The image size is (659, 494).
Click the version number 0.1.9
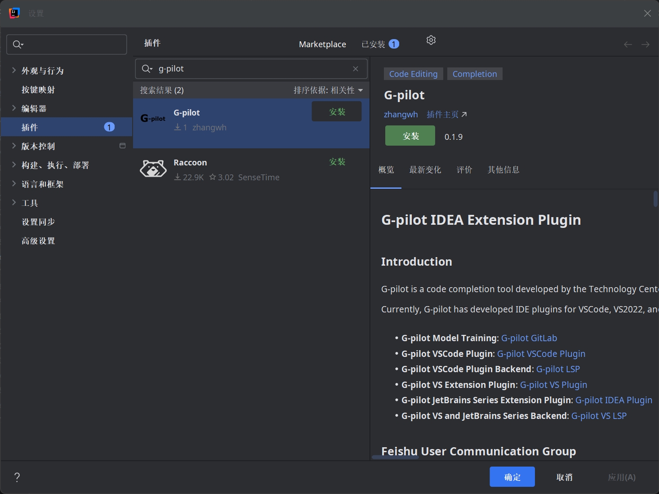(x=454, y=137)
